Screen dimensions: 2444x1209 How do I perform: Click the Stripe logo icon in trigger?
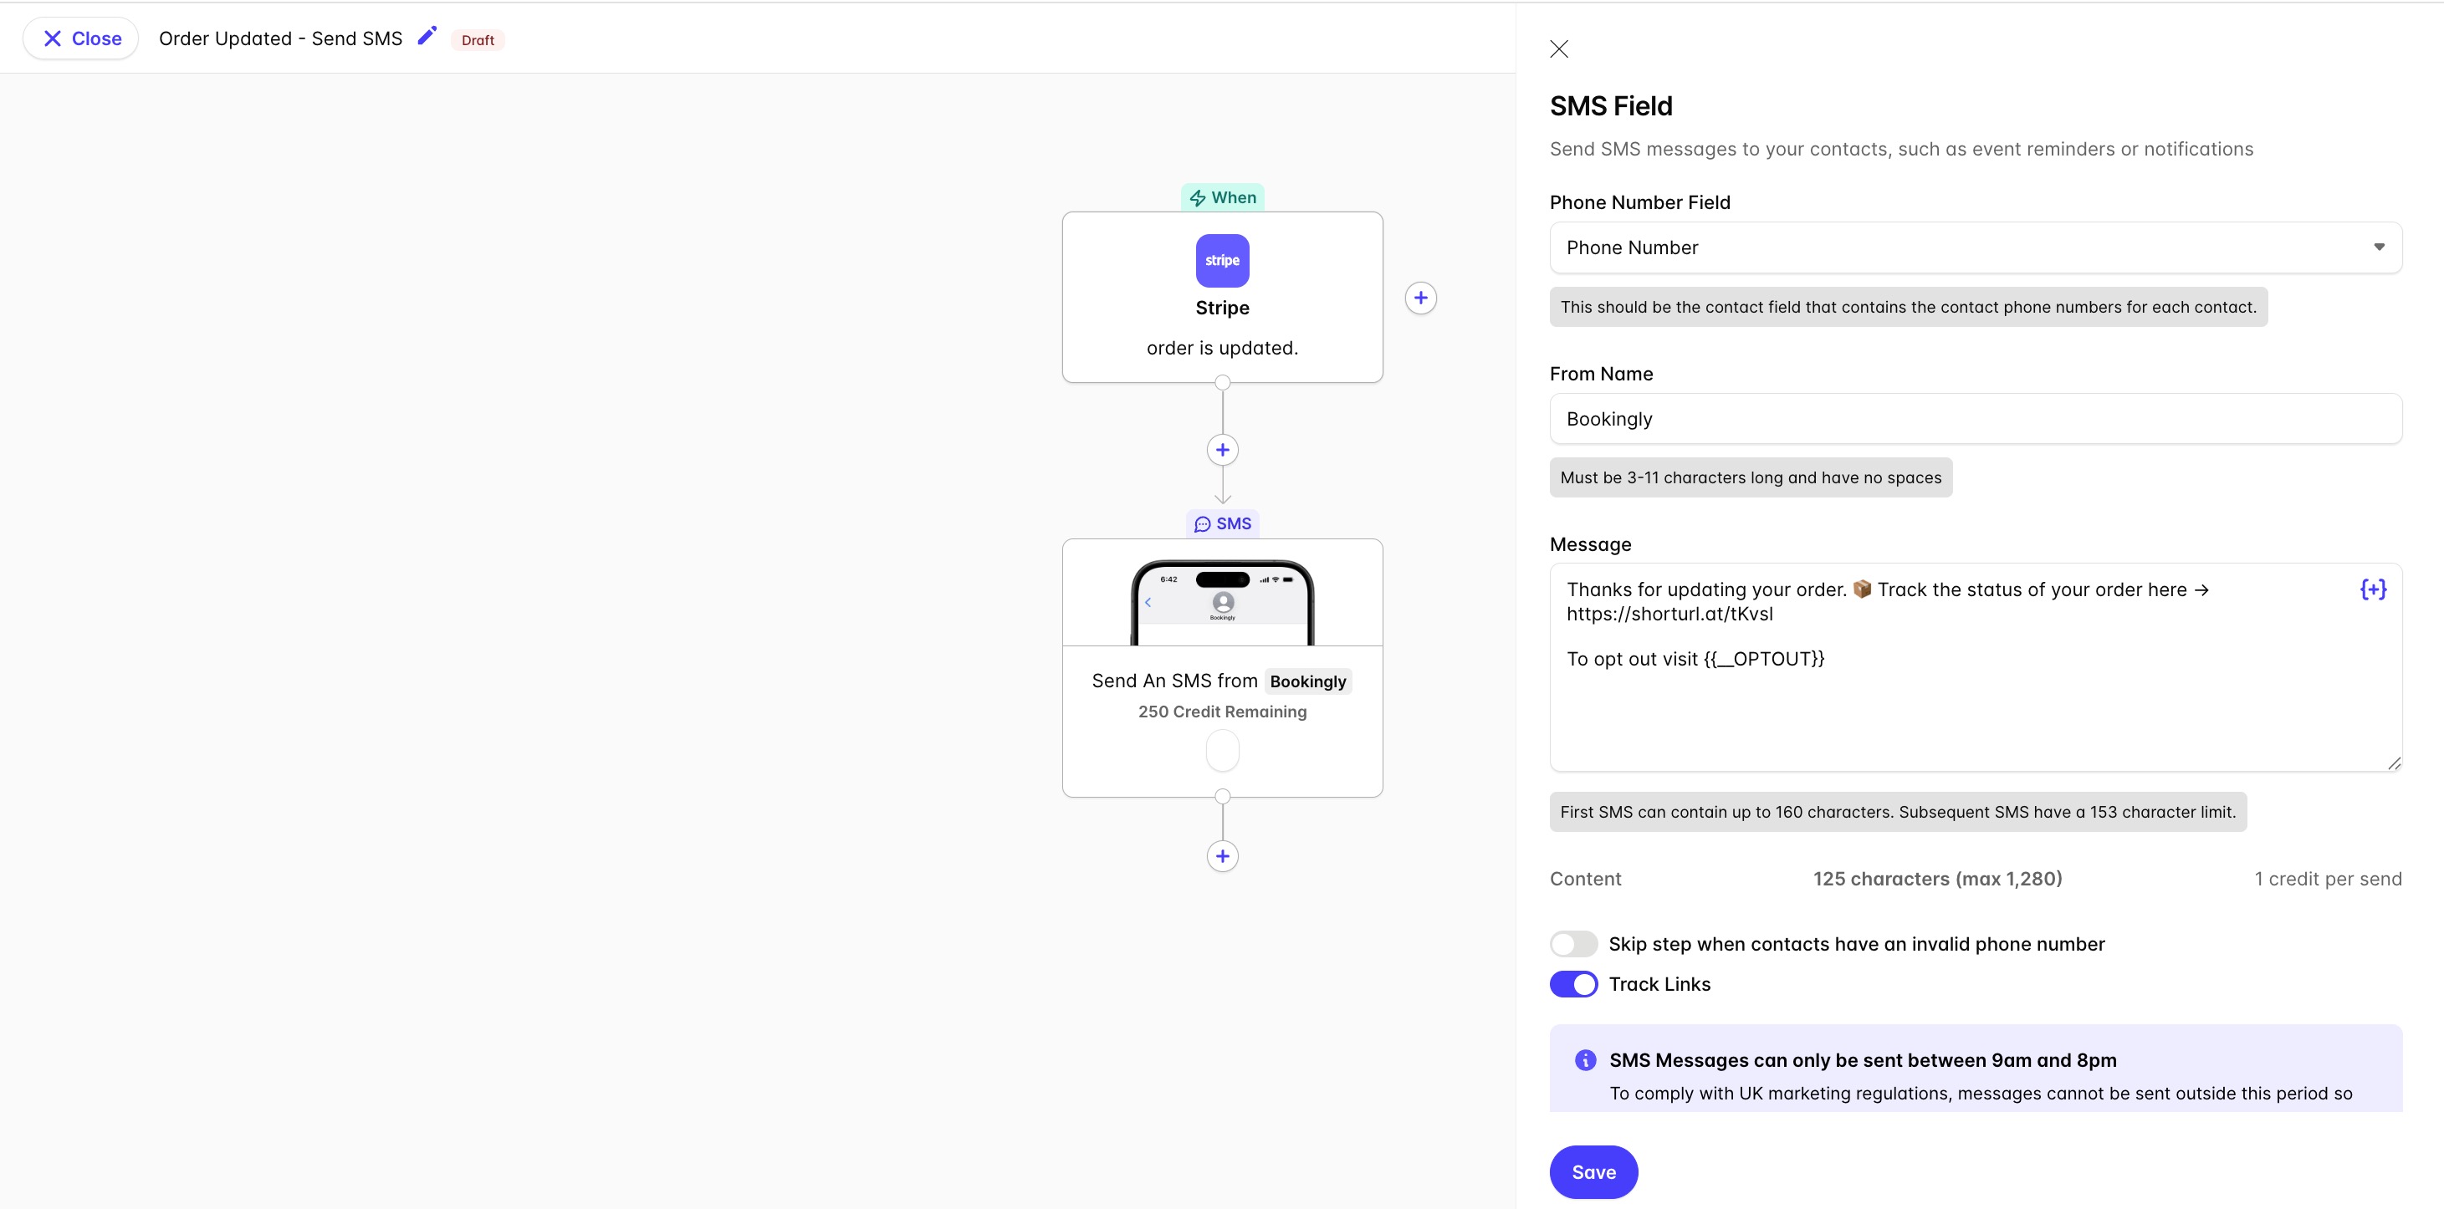[1222, 261]
